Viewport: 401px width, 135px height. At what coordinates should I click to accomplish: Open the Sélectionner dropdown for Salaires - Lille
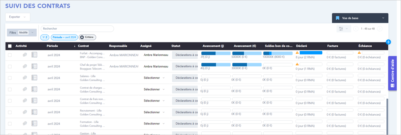tap(154, 78)
